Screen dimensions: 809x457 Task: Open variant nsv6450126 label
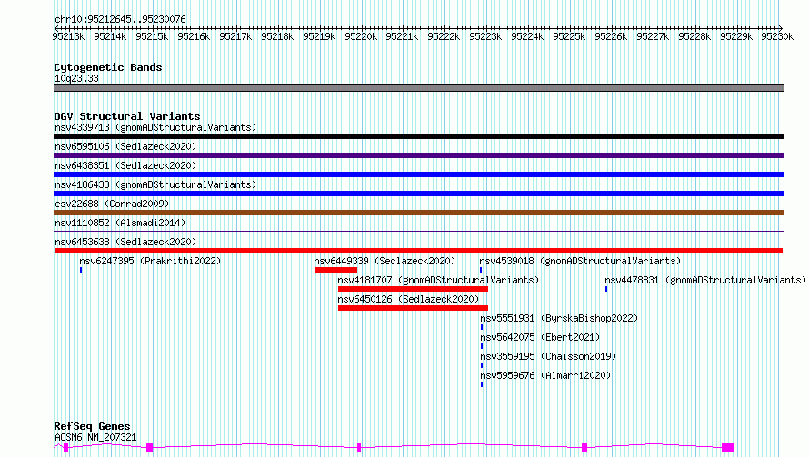tap(408, 299)
